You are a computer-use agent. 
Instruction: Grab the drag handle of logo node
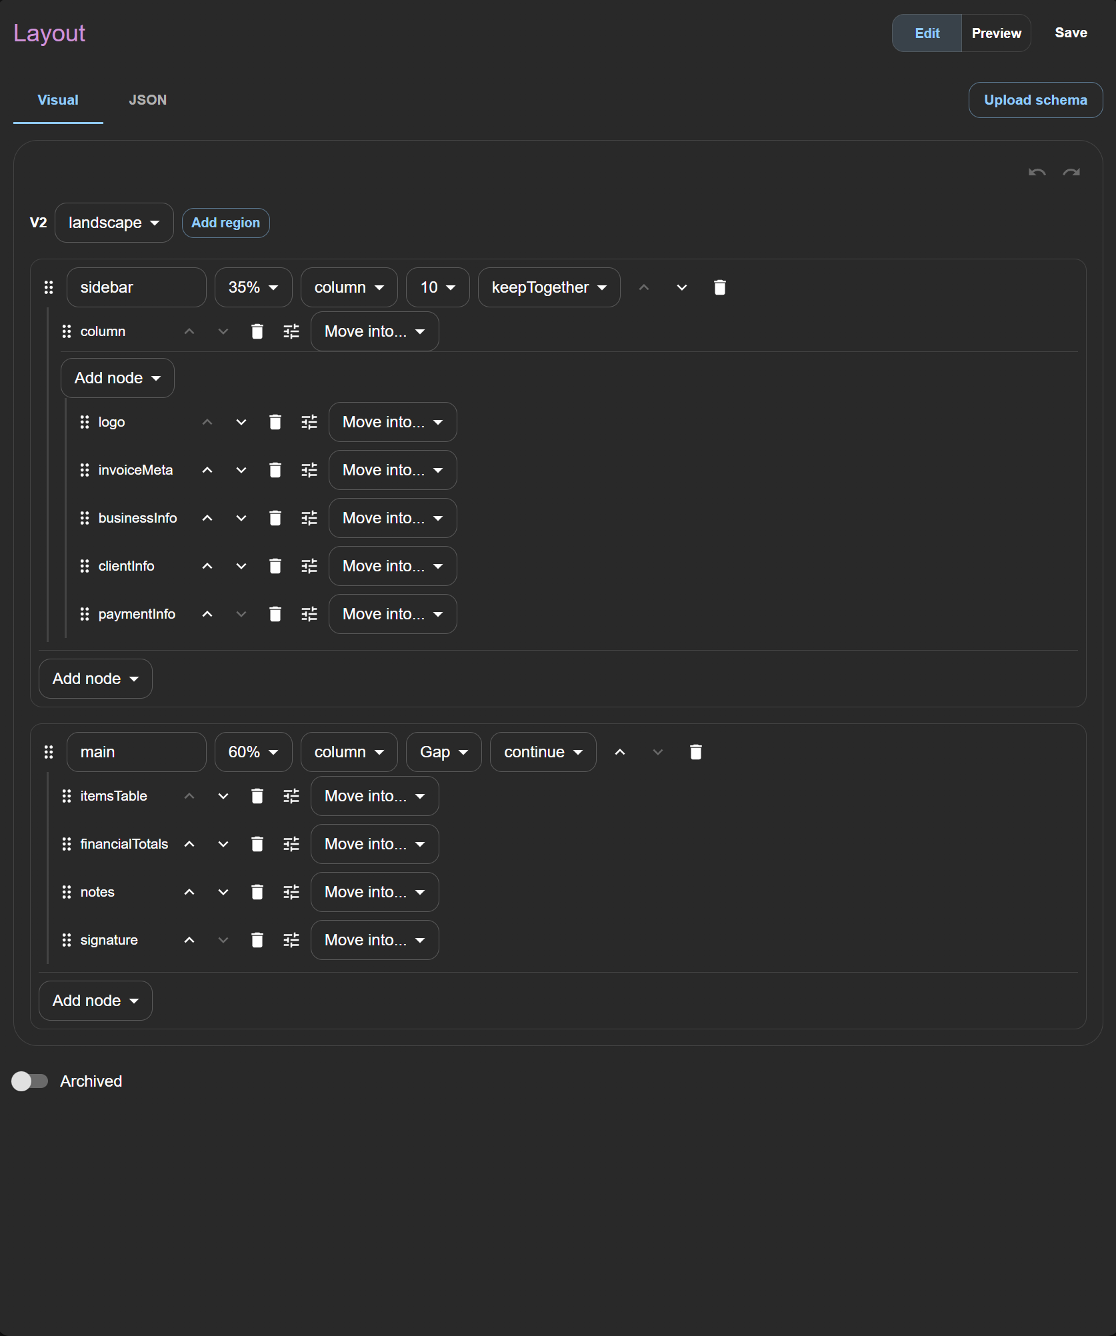click(85, 422)
